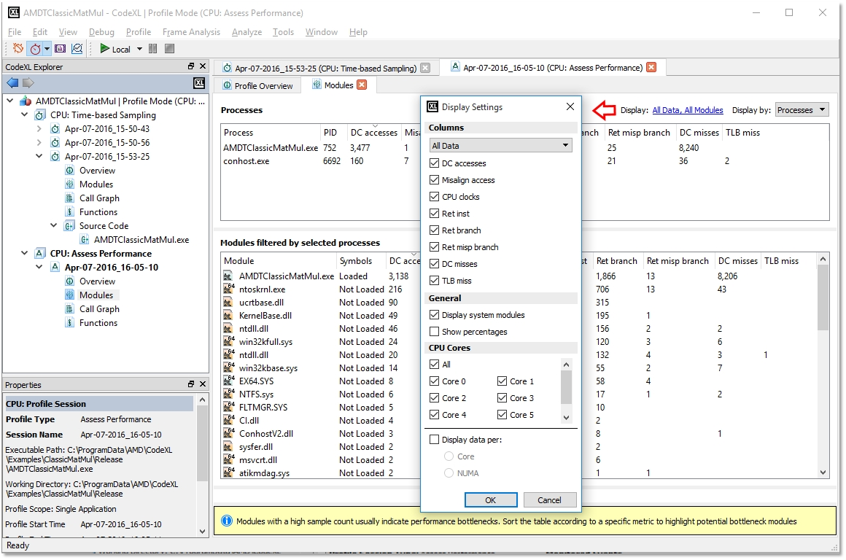Open the Frame Analysis menu

pos(191,32)
